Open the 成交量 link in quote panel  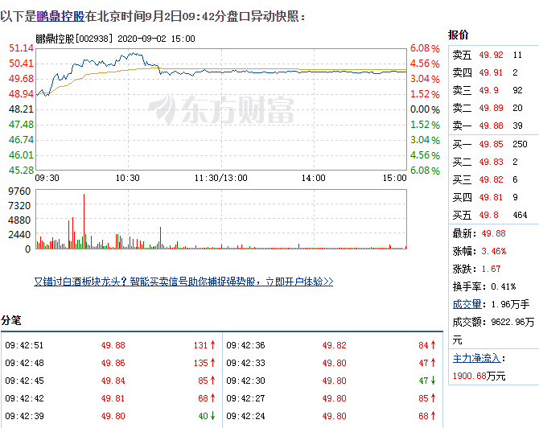tap(467, 304)
